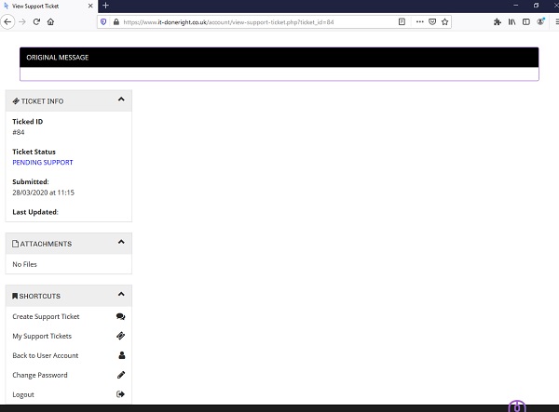This screenshot has height=412, width=559.
Task: Open My Support Tickets link
Action: click(42, 337)
